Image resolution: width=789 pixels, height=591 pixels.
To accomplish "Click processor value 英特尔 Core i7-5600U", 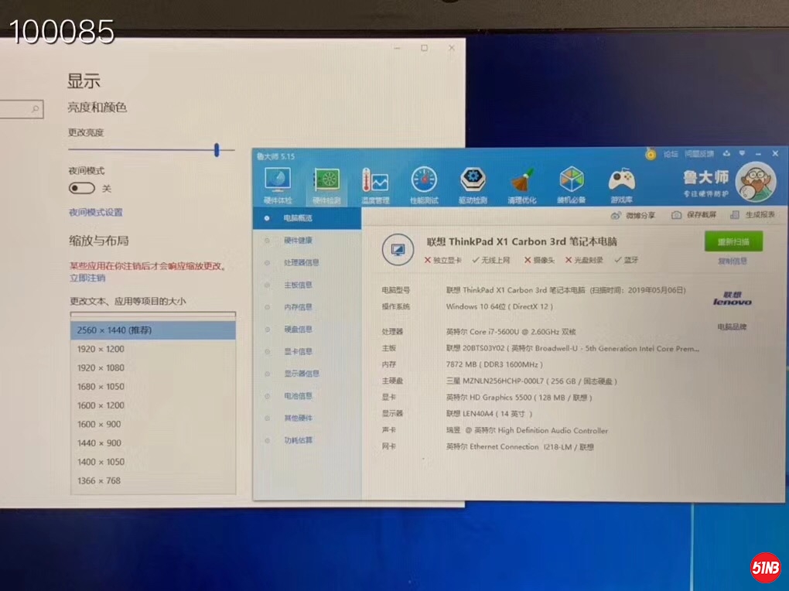I will click(x=511, y=332).
